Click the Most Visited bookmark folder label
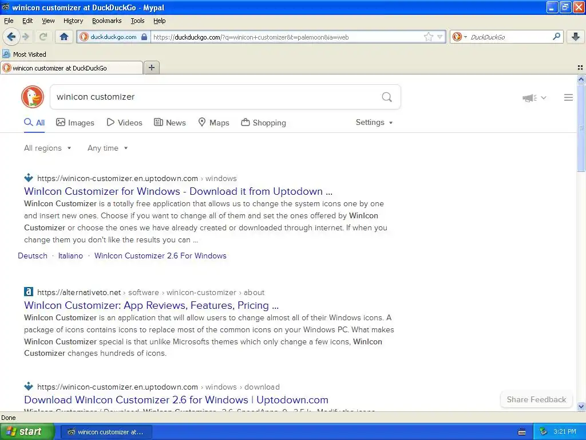 click(30, 54)
